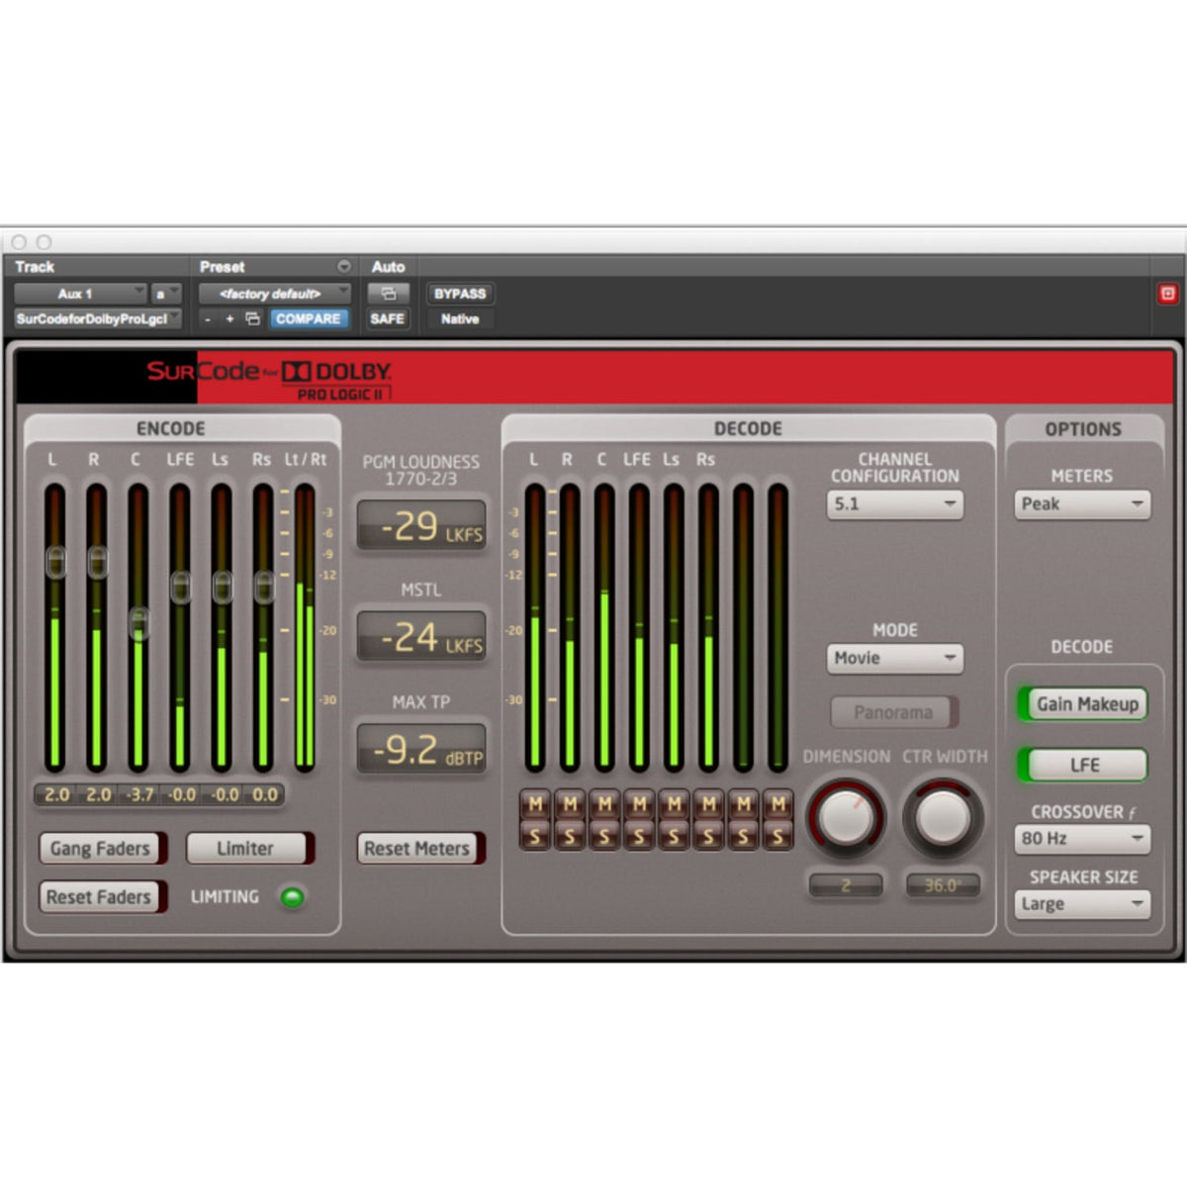
Task: Toggle the Limiter button
Action: click(249, 848)
